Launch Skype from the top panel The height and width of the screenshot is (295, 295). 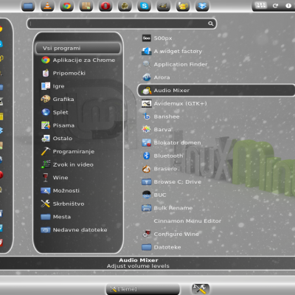145,6
